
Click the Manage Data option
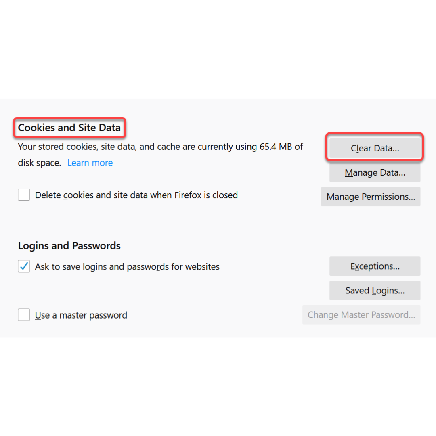pos(374,172)
